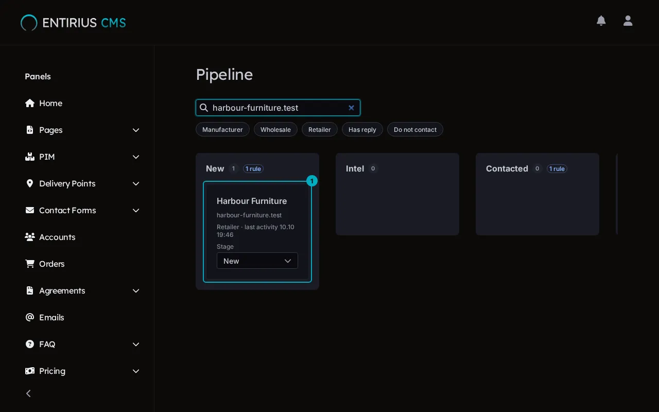Expand the Contact Forms submenu chevron
Image resolution: width=659 pixels, height=412 pixels.
[x=136, y=210]
